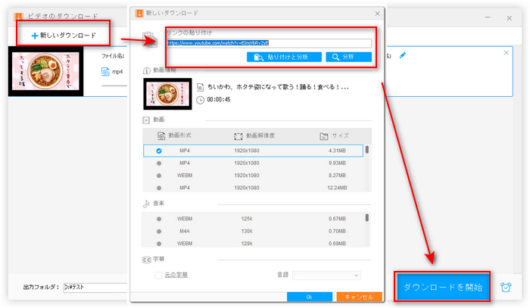Click the YouTube link input field
This screenshot has height=308, width=530.
click(269, 44)
